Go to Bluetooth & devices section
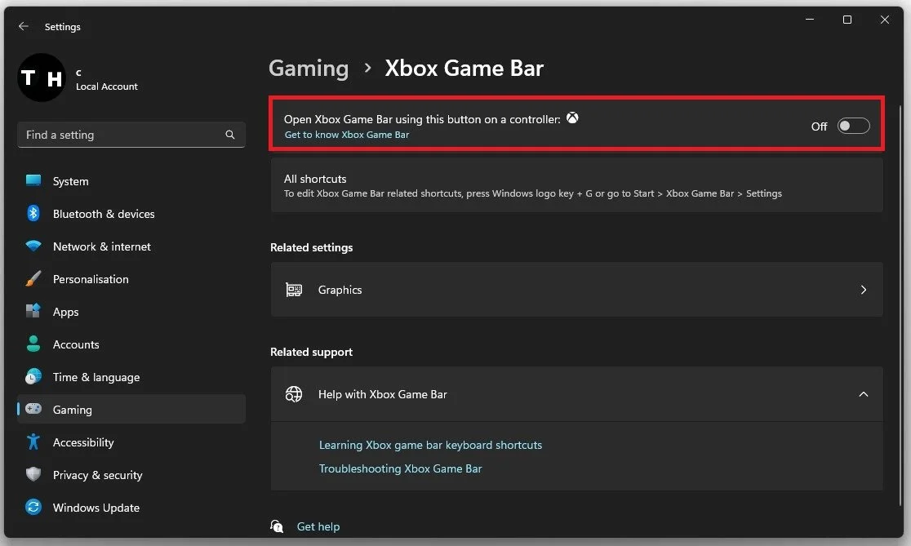911x546 pixels. pyautogui.click(x=131, y=214)
